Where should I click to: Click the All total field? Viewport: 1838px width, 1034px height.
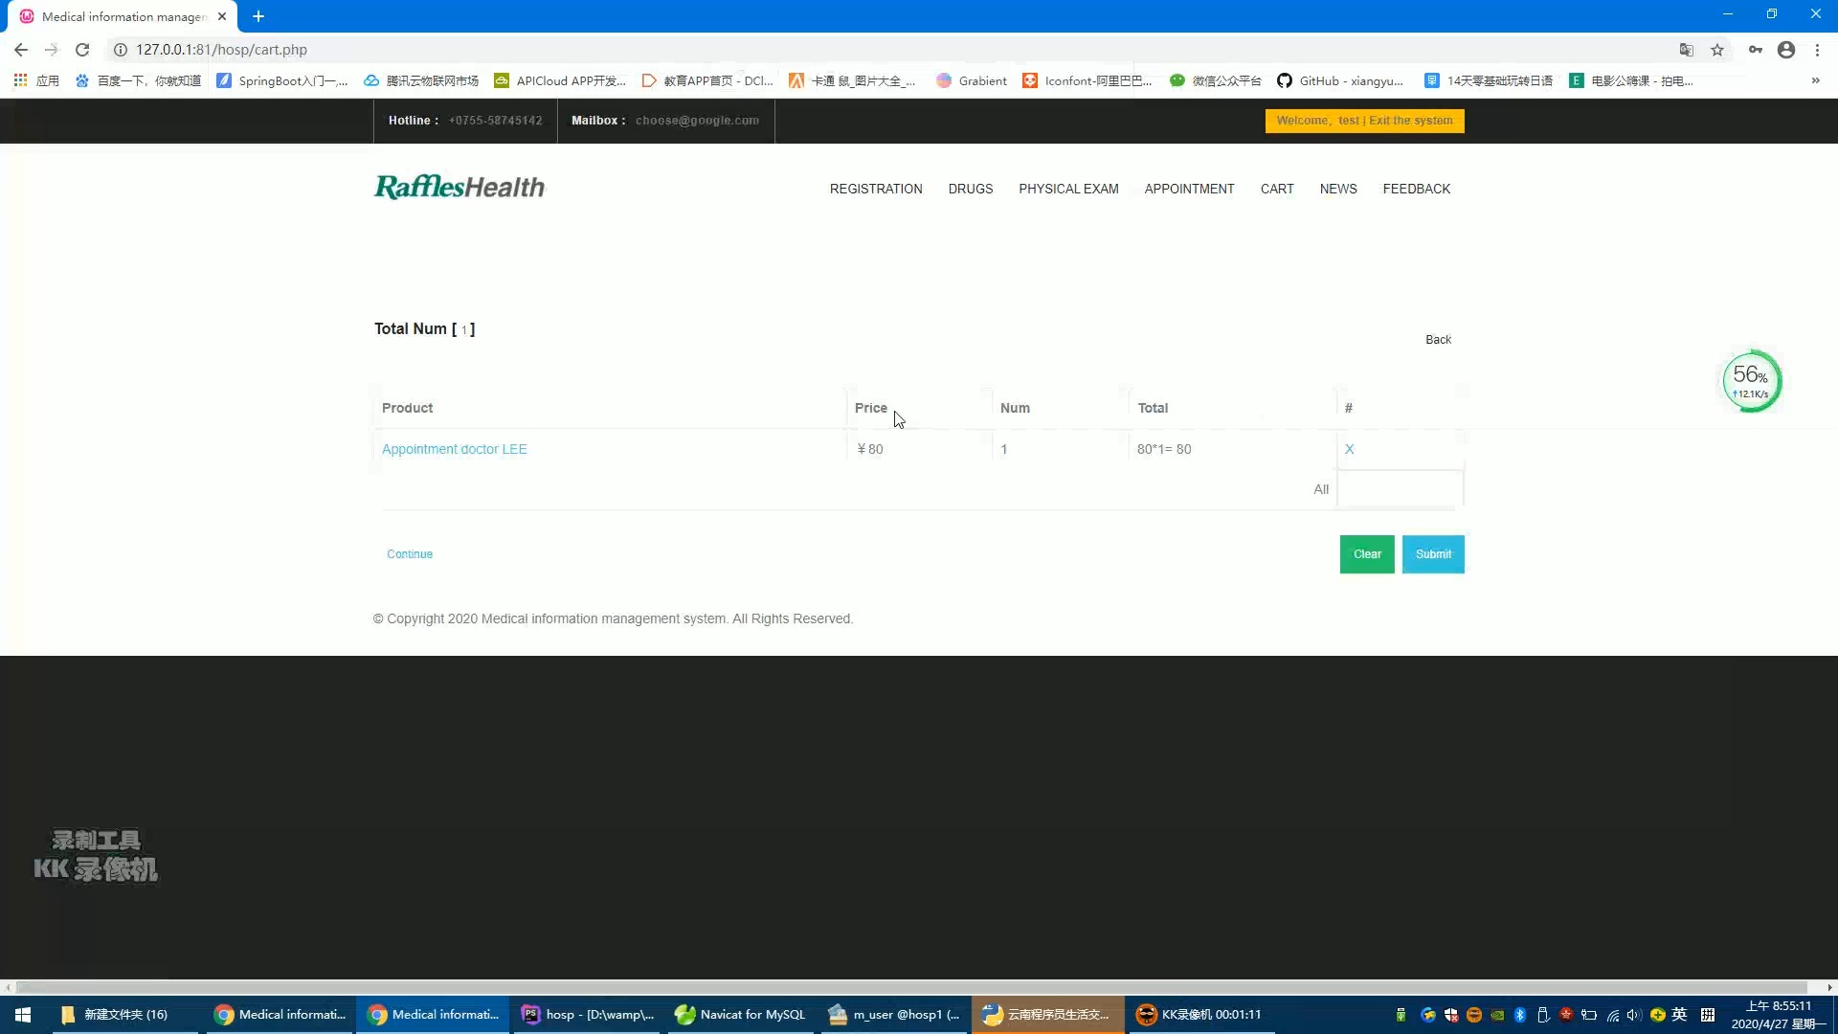(1400, 489)
